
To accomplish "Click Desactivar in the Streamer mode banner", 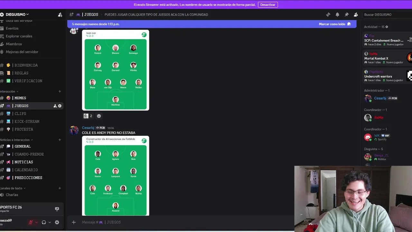I will [268, 5].
